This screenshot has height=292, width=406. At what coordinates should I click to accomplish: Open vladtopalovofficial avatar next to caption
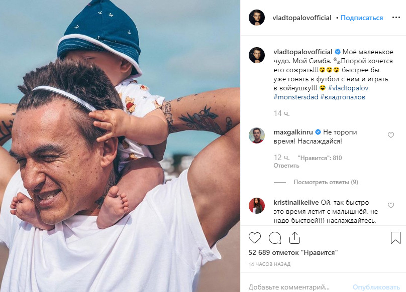(257, 55)
